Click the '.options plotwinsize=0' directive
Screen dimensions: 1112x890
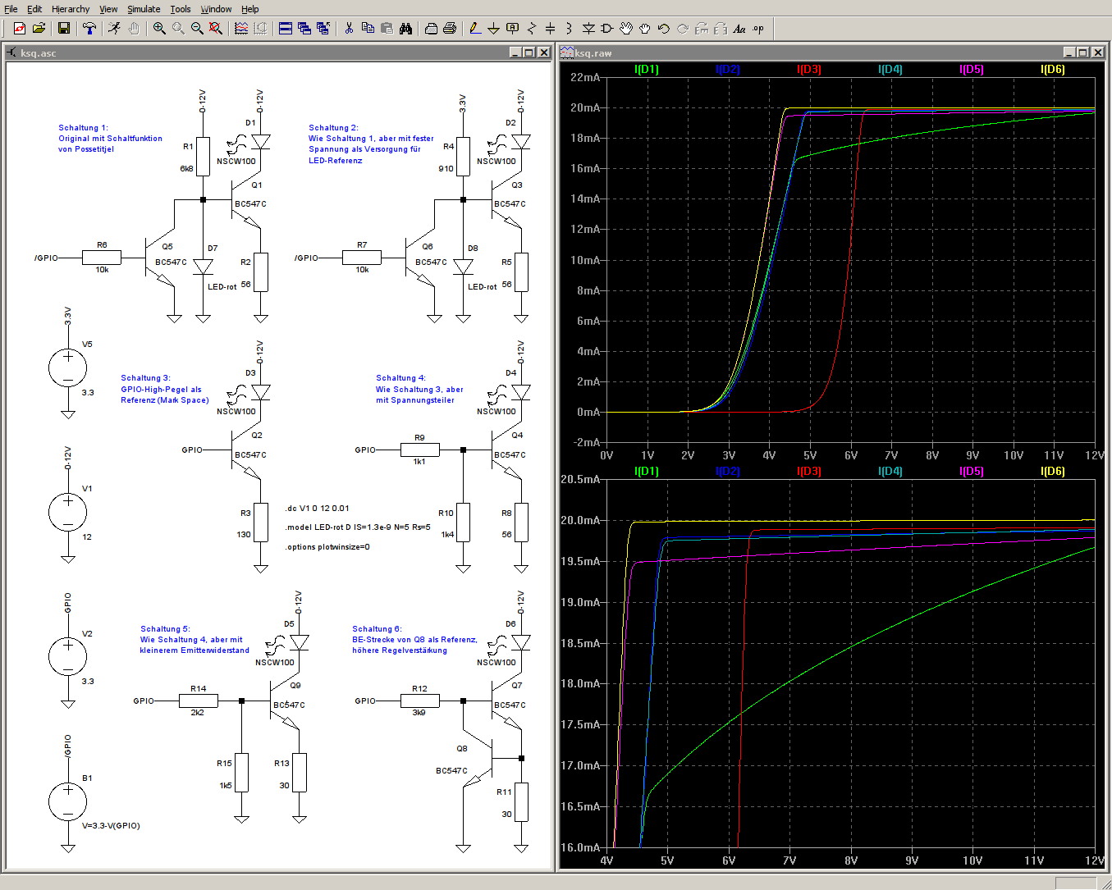point(327,547)
